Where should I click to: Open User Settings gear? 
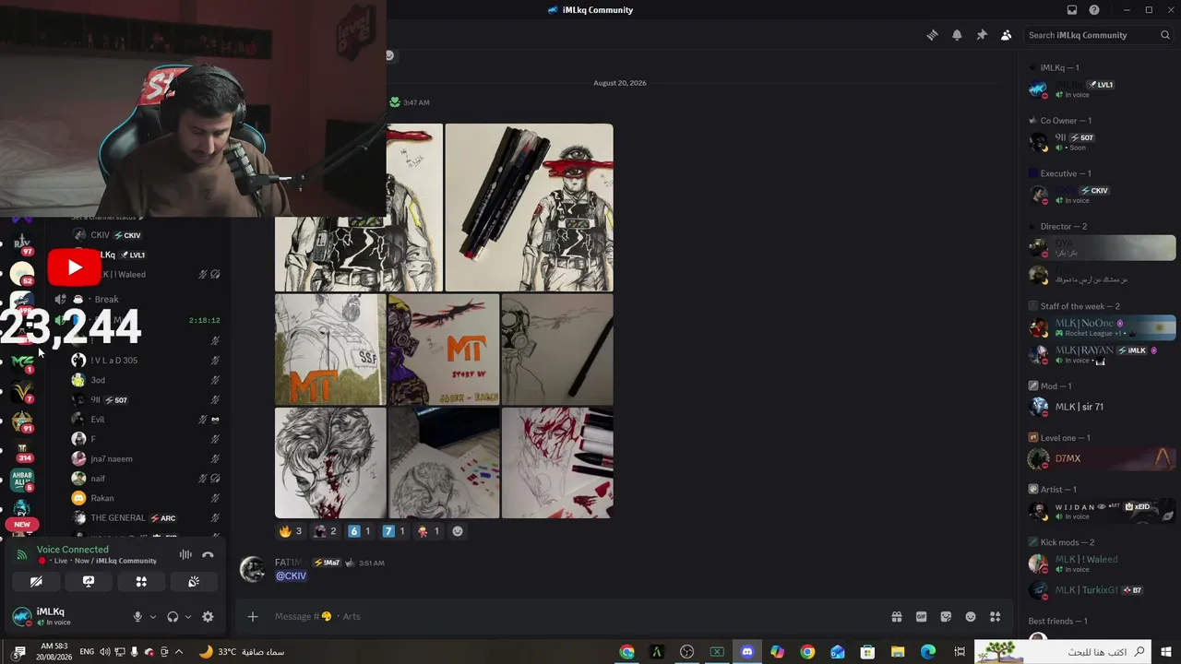pyautogui.click(x=208, y=617)
